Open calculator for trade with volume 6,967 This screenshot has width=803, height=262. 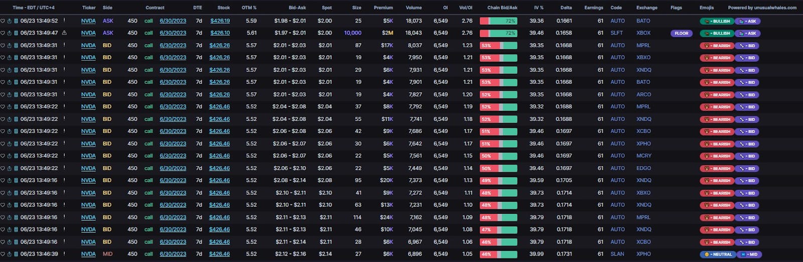pos(16,242)
